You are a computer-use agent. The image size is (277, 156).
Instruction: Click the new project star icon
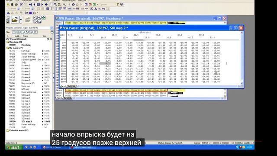pyautogui.click(x=8, y=4)
